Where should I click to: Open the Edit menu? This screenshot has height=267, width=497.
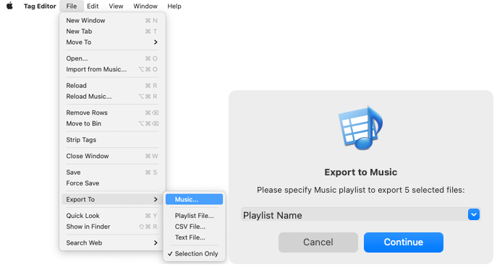click(93, 6)
